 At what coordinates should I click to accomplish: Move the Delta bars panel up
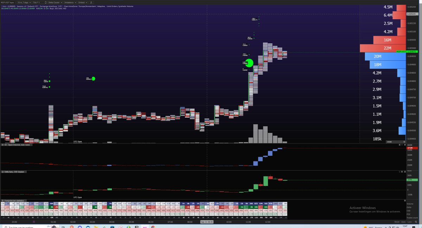click(x=402, y=172)
